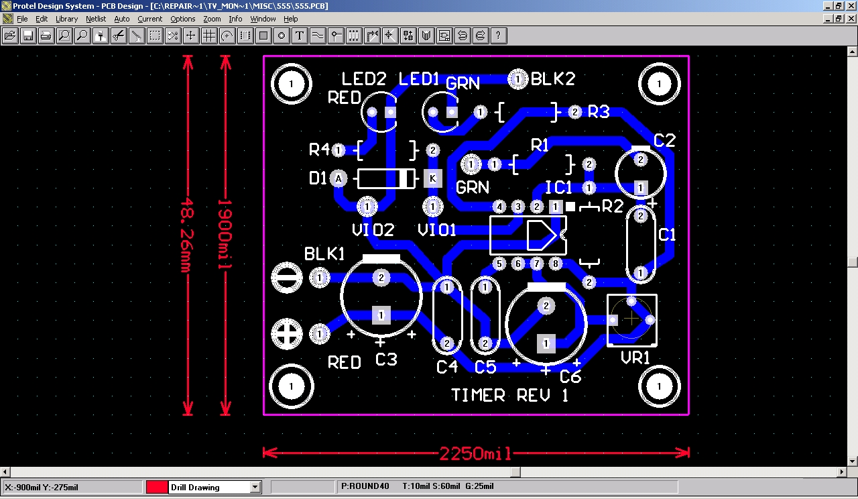Click the vertical scrollbar down arrow
The height and width of the screenshot is (499, 858).
853,462
